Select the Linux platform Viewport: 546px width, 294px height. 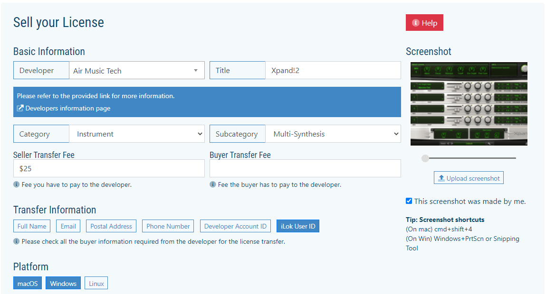pyautogui.click(x=96, y=283)
